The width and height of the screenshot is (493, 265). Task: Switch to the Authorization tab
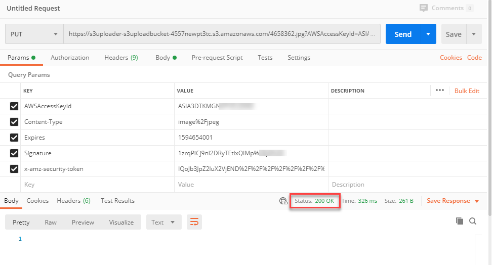tap(70, 58)
